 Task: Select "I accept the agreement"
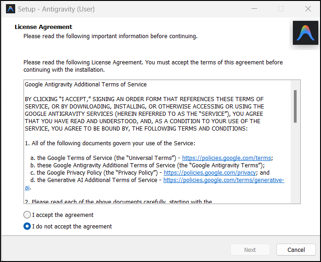[28, 215]
